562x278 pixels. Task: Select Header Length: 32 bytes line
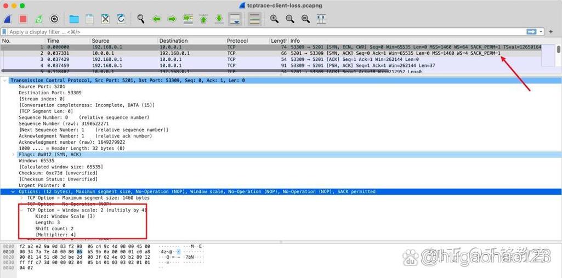(x=72, y=148)
